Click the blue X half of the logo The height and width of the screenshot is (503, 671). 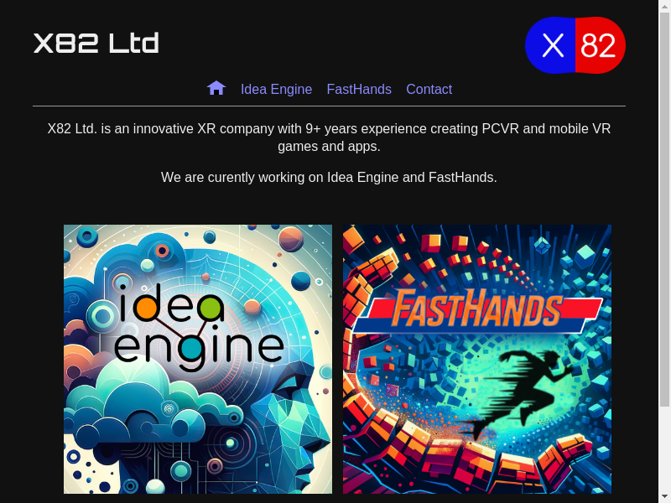(x=551, y=45)
